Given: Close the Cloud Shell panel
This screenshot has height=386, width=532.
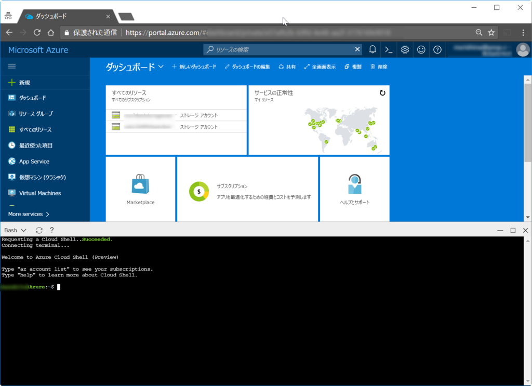Looking at the screenshot, I should pos(526,230).
